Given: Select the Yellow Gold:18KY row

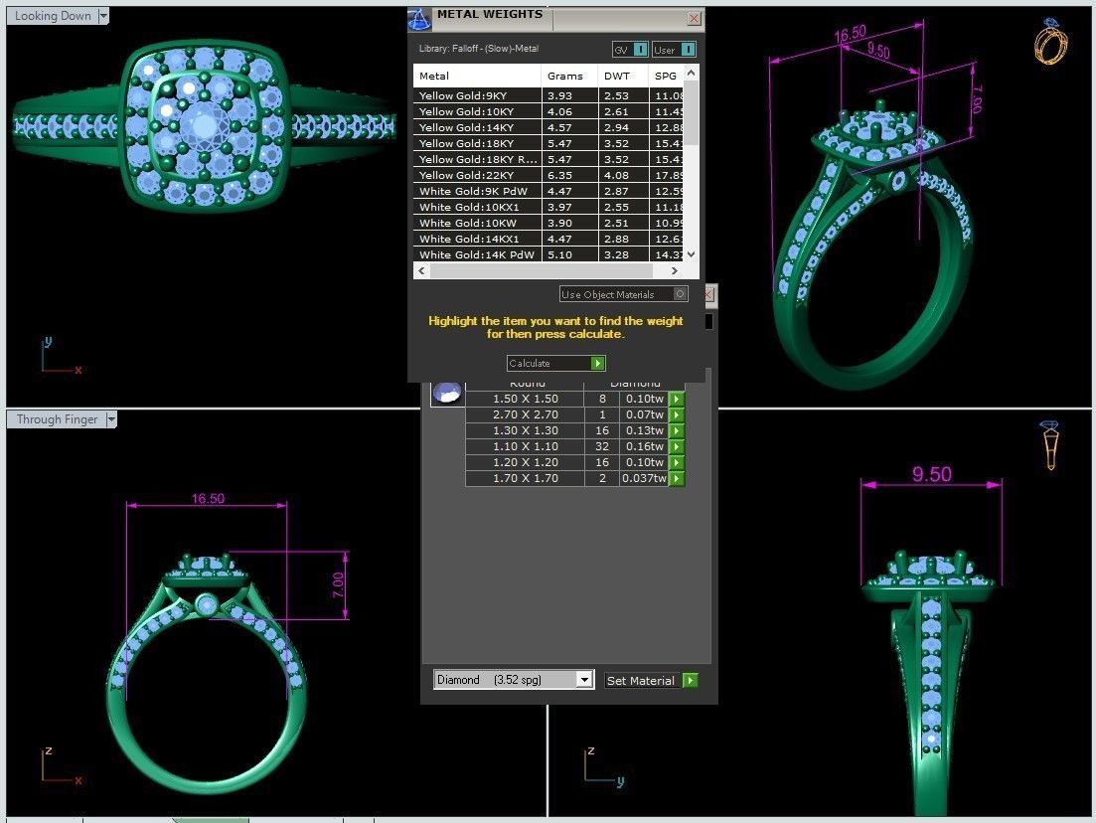Looking at the screenshot, I should [x=548, y=143].
